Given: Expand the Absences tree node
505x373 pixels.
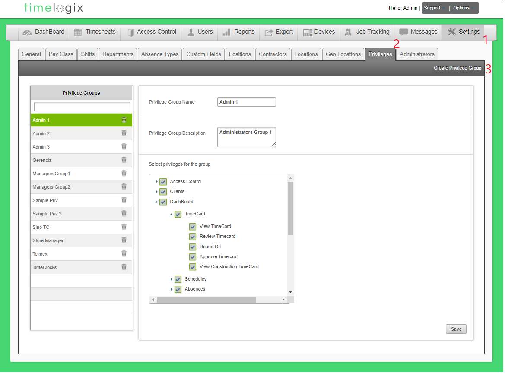Looking at the screenshot, I should pyautogui.click(x=172, y=289).
